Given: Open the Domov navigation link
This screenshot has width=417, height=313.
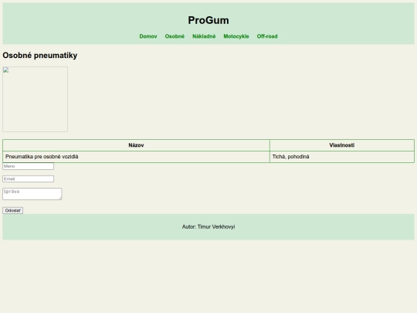Looking at the screenshot, I should coord(148,36).
